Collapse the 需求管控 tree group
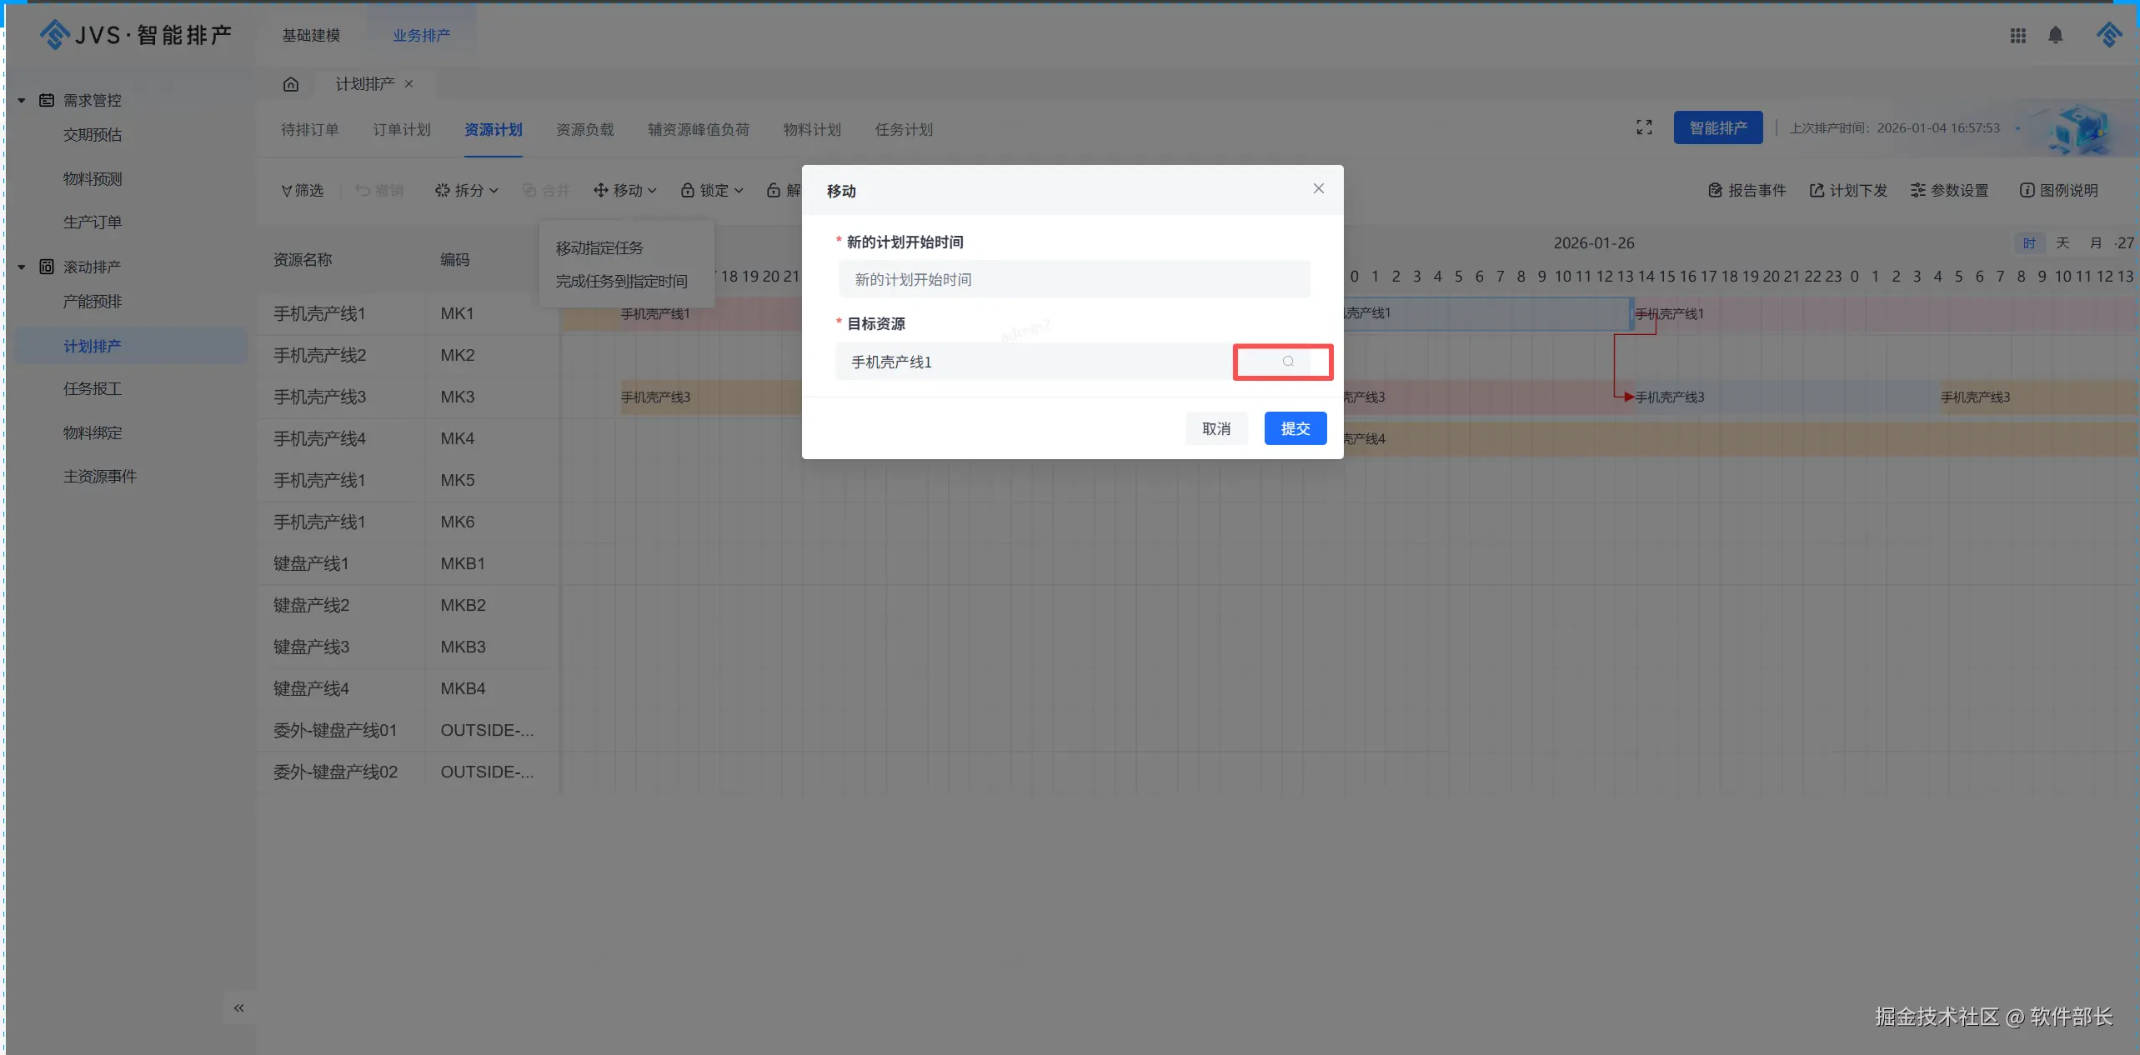The height and width of the screenshot is (1055, 2140). pos(22,101)
